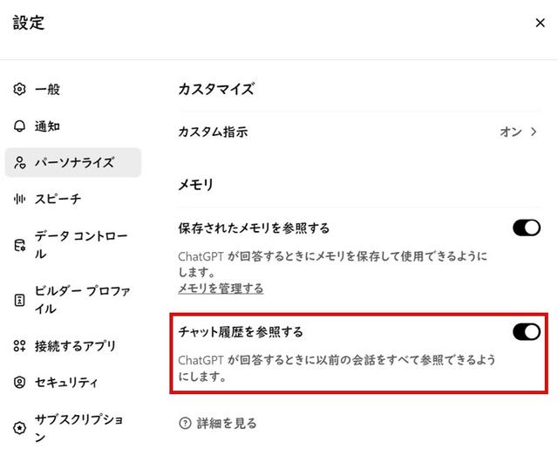Screen dimensions: 558x469
Task: Select the スピーチ tab label
Action: tap(58, 200)
